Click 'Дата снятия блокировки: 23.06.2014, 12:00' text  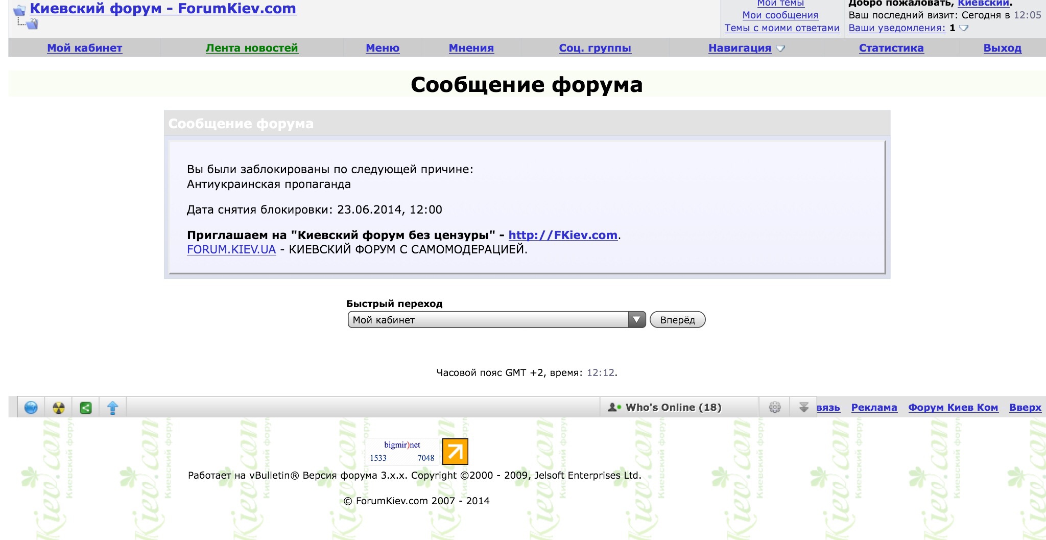tap(315, 209)
